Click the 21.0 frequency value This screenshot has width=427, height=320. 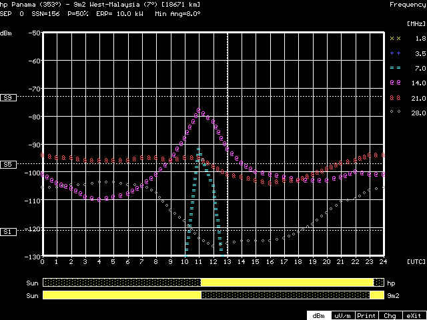click(418, 98)
